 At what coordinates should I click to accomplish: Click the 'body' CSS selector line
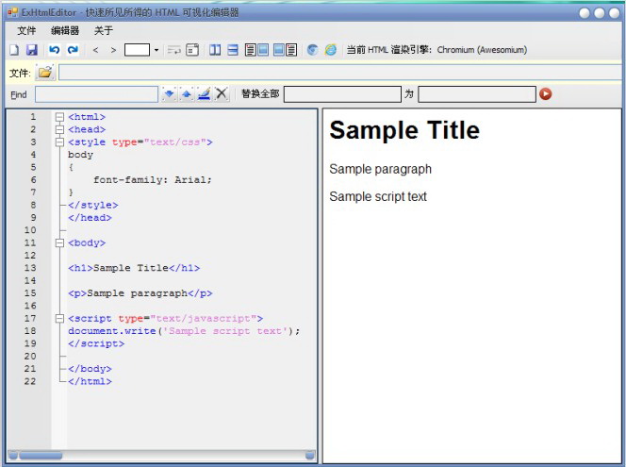80,155
